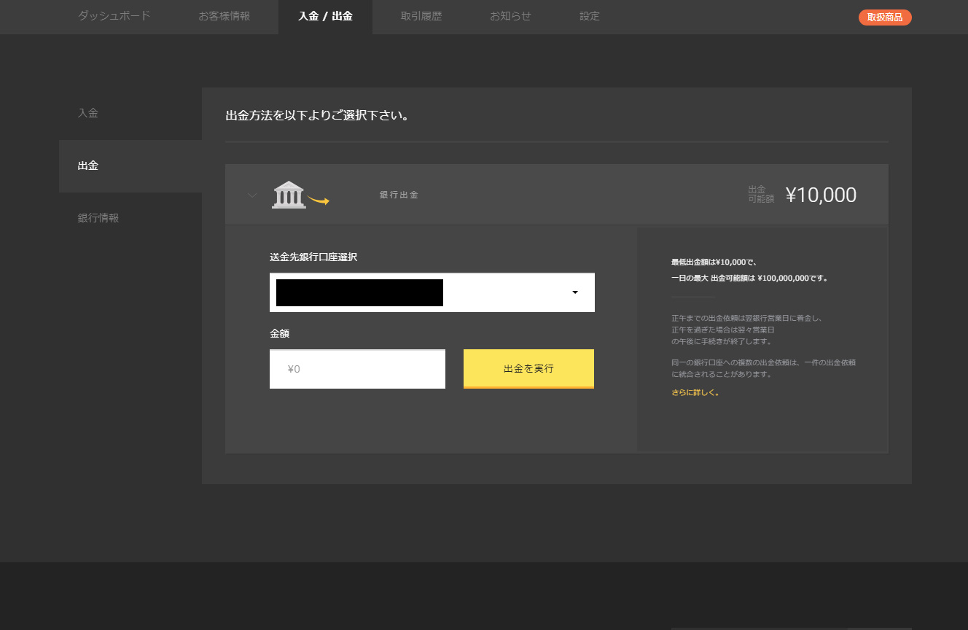The image size is (968, 630).
Task: Click the 金額 label above the field
Action: 280,333
